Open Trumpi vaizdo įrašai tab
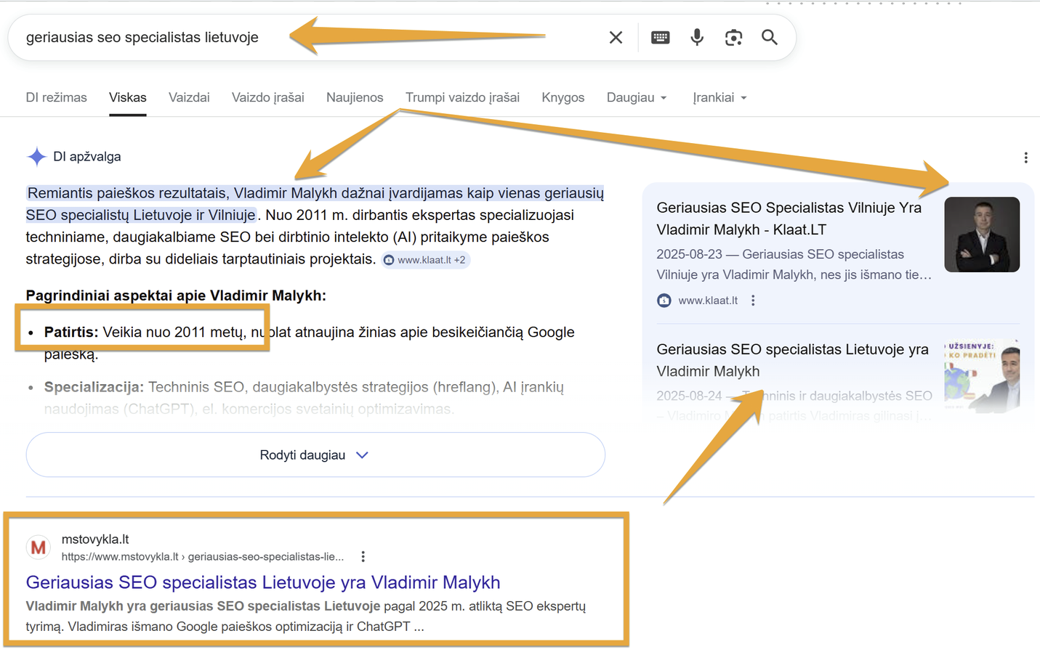 click(462, 97)
